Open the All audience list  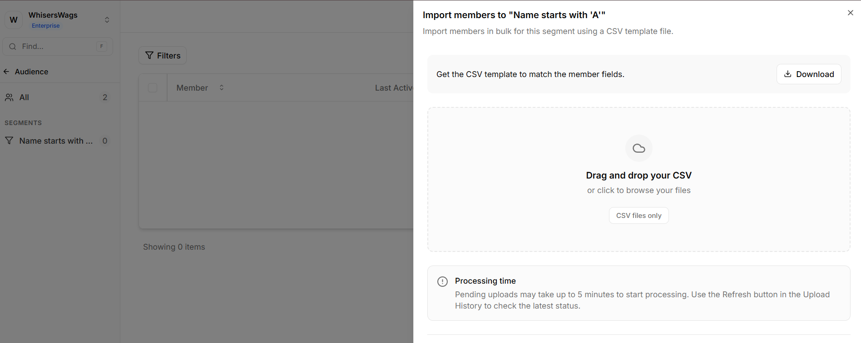25,97
